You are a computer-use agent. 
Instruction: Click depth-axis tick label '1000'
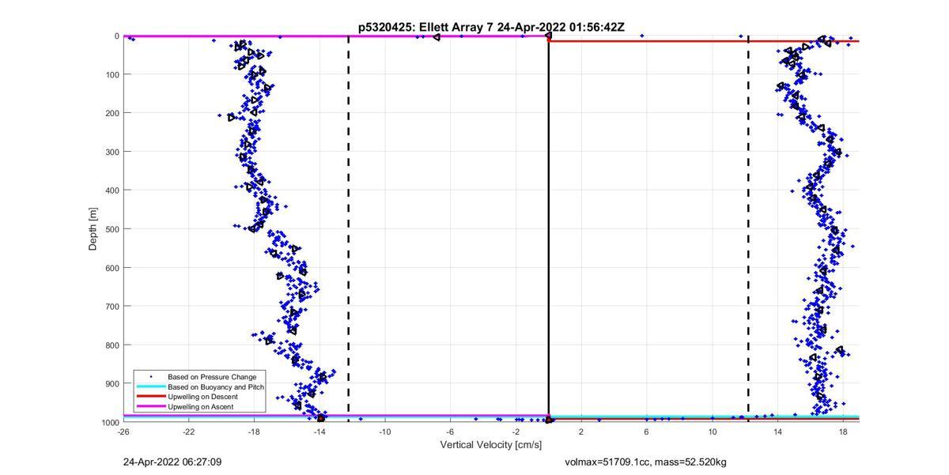click(x=110, y=423)
